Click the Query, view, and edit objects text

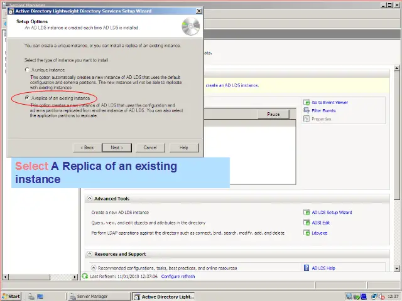pyautogui.click(x=148, y=223)
